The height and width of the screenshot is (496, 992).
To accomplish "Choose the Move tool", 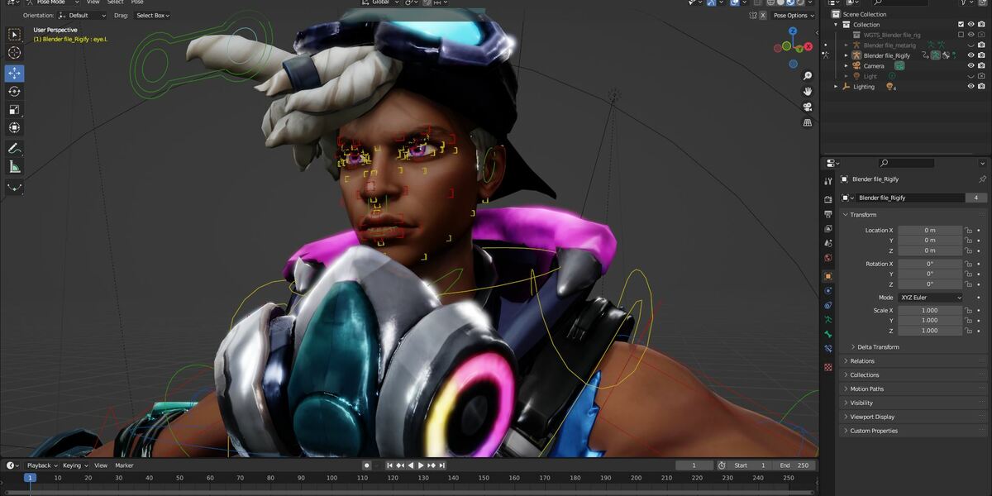I will click(x=14, y=73).
